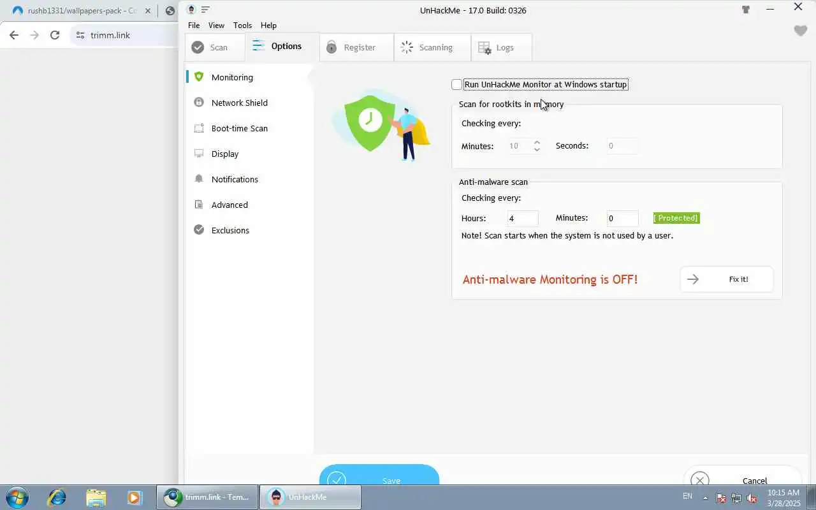Viewport: 816px width, 510px height.
Task: Click the network tray icon
Action: pos(736,498)
